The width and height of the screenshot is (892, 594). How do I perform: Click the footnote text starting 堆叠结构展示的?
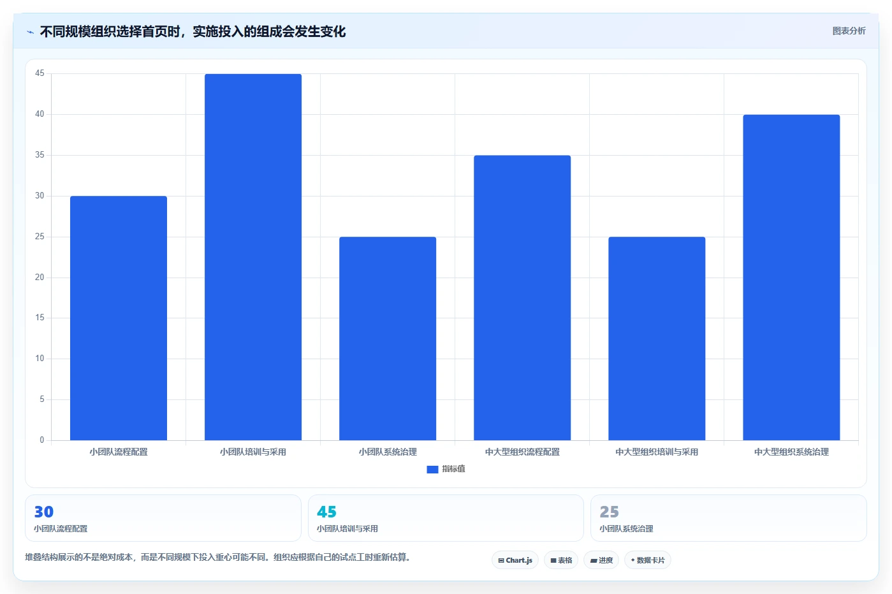(218, 557)
